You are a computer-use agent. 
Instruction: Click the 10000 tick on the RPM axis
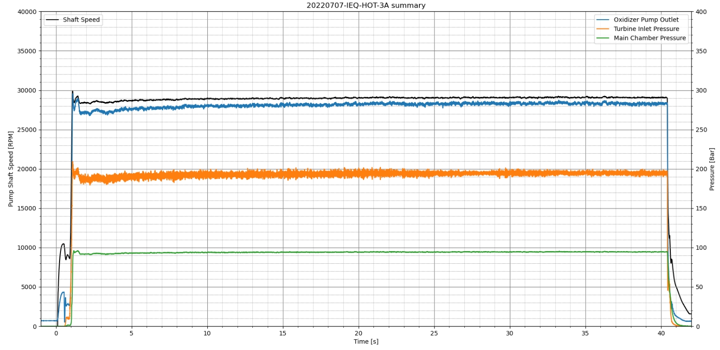coord(28,248)
